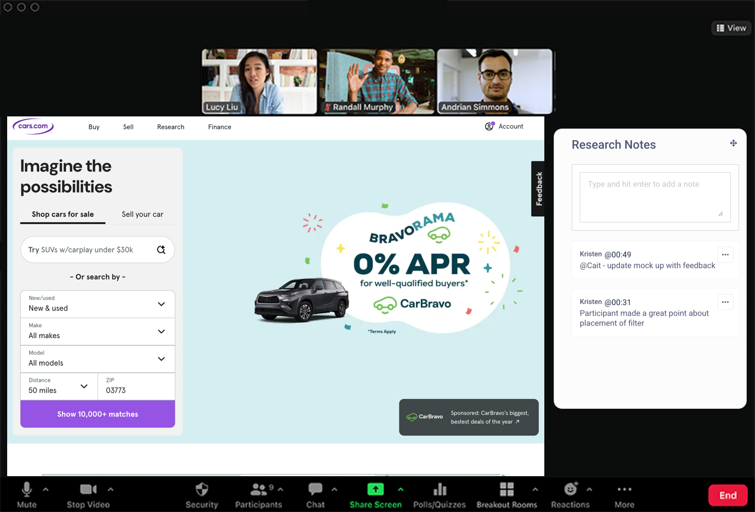Open the Model dropdown
The image size is (755, 512).
[x=98, y=359]
